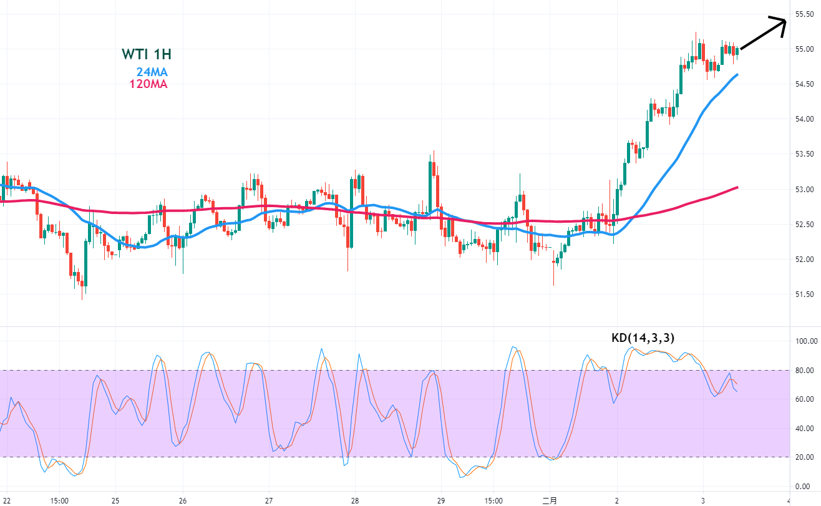The image size is (821, 506).
Task: Select the 54.00 price level label
Action: (804, 119)
